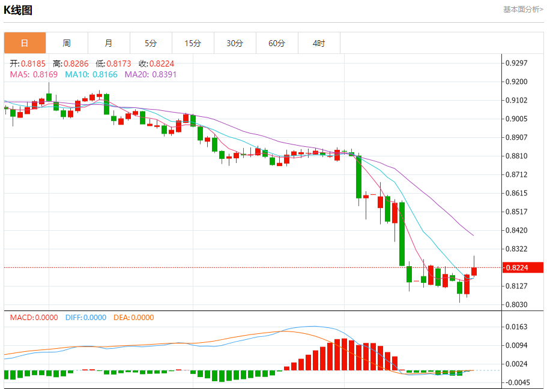This screenshot has height=389, width=547.
Task: Click the 0.9297 axis value
Action: (516, 63)
